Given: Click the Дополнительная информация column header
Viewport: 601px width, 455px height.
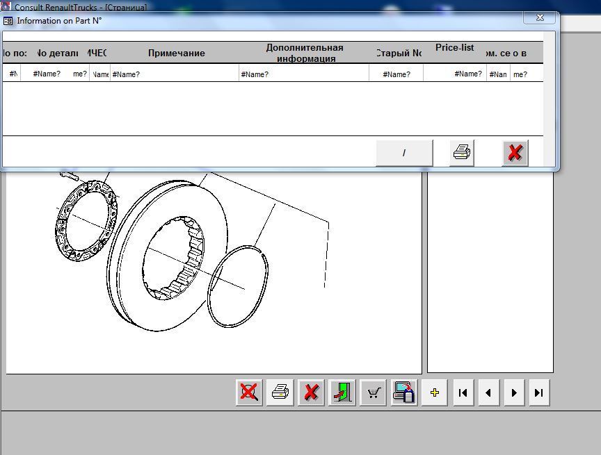Looking at the screenshot, I should point(305,53).
